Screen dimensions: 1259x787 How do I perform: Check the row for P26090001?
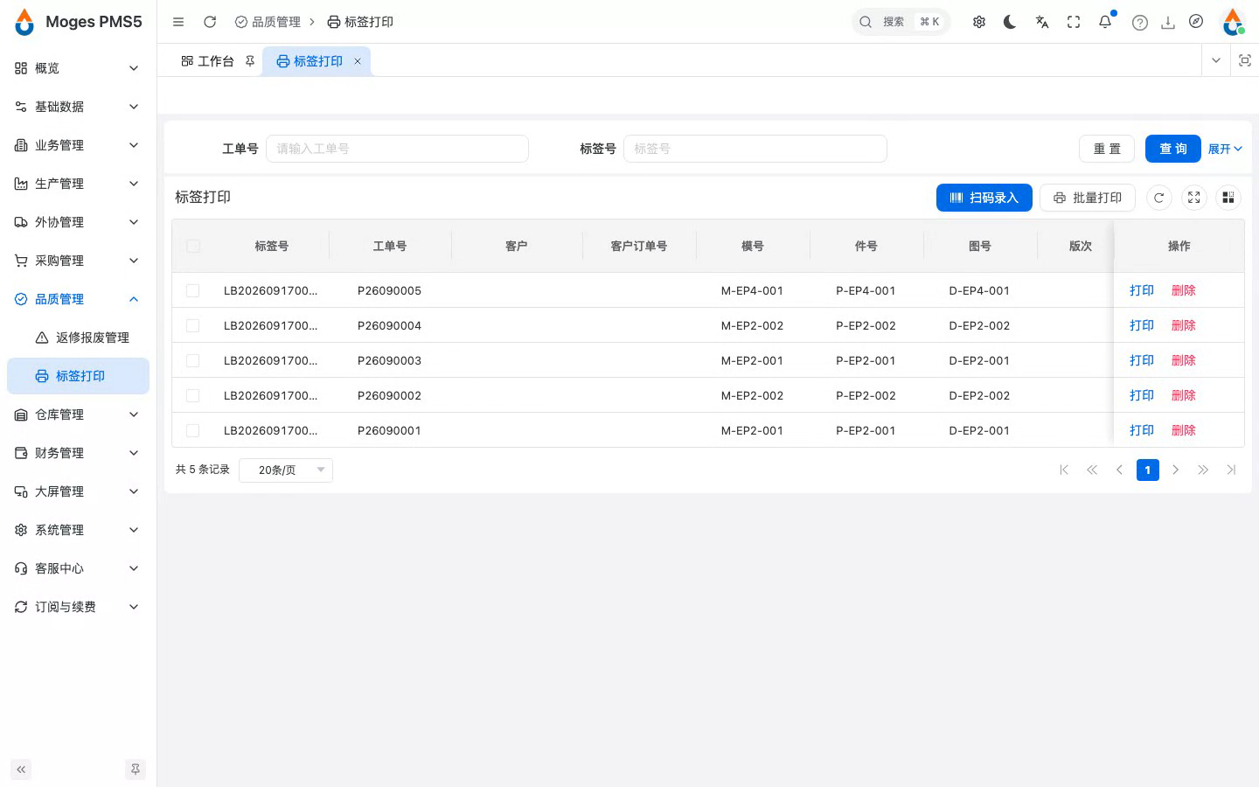pyautogui.click(x=193, y=430)
